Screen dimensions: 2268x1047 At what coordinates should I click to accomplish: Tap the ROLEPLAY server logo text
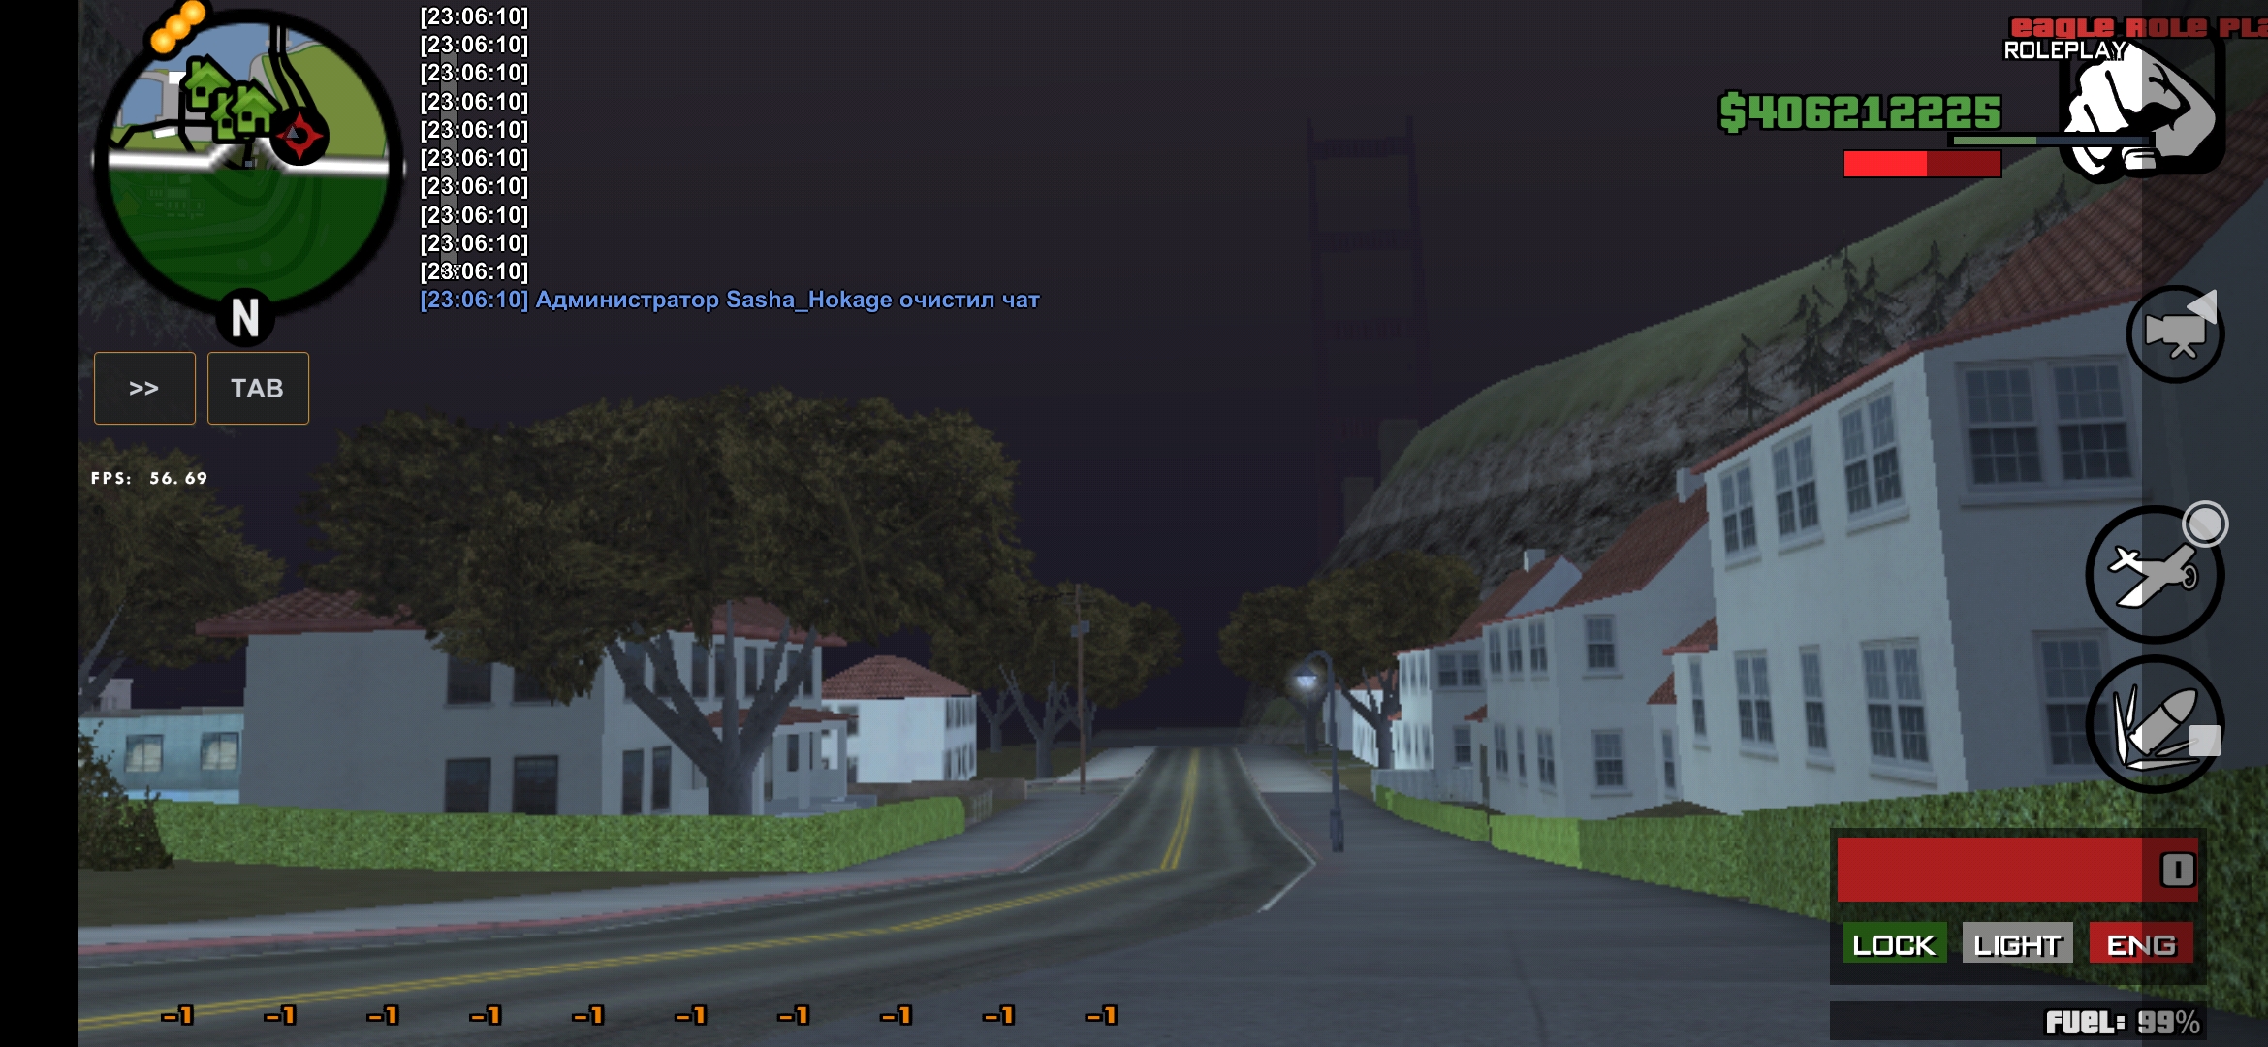[2064, 50]
